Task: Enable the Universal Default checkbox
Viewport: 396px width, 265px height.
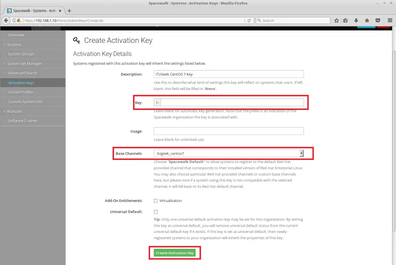Action: pyautogui.click(x=156, y=212)
